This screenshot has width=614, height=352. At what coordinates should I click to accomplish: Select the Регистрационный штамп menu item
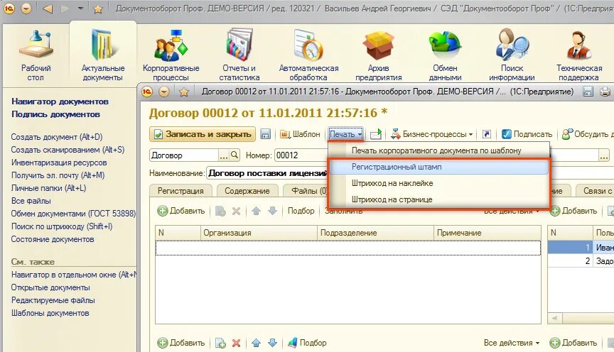tap(438, 167)
